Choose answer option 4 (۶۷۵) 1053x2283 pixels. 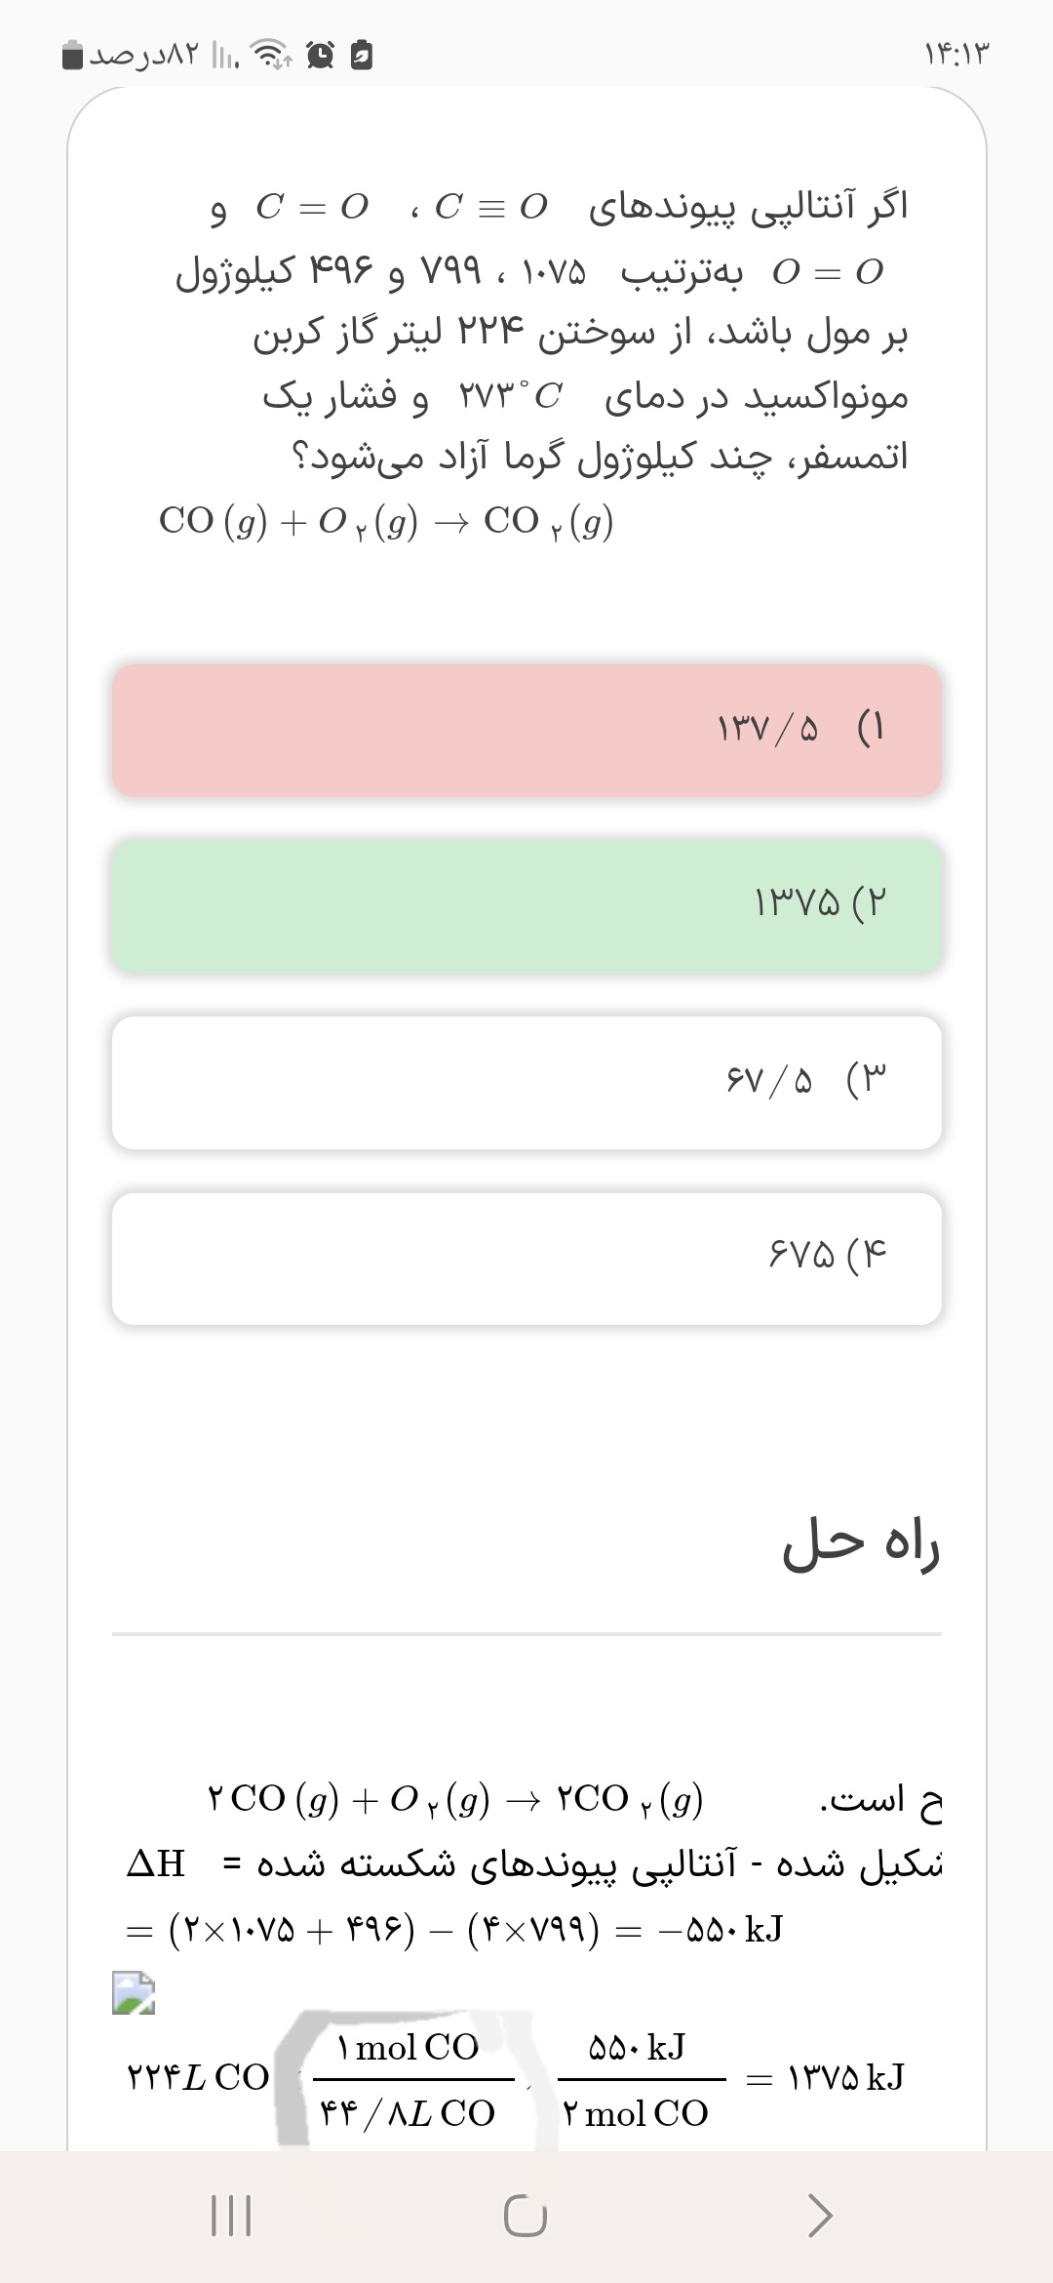pos(526,1258)
